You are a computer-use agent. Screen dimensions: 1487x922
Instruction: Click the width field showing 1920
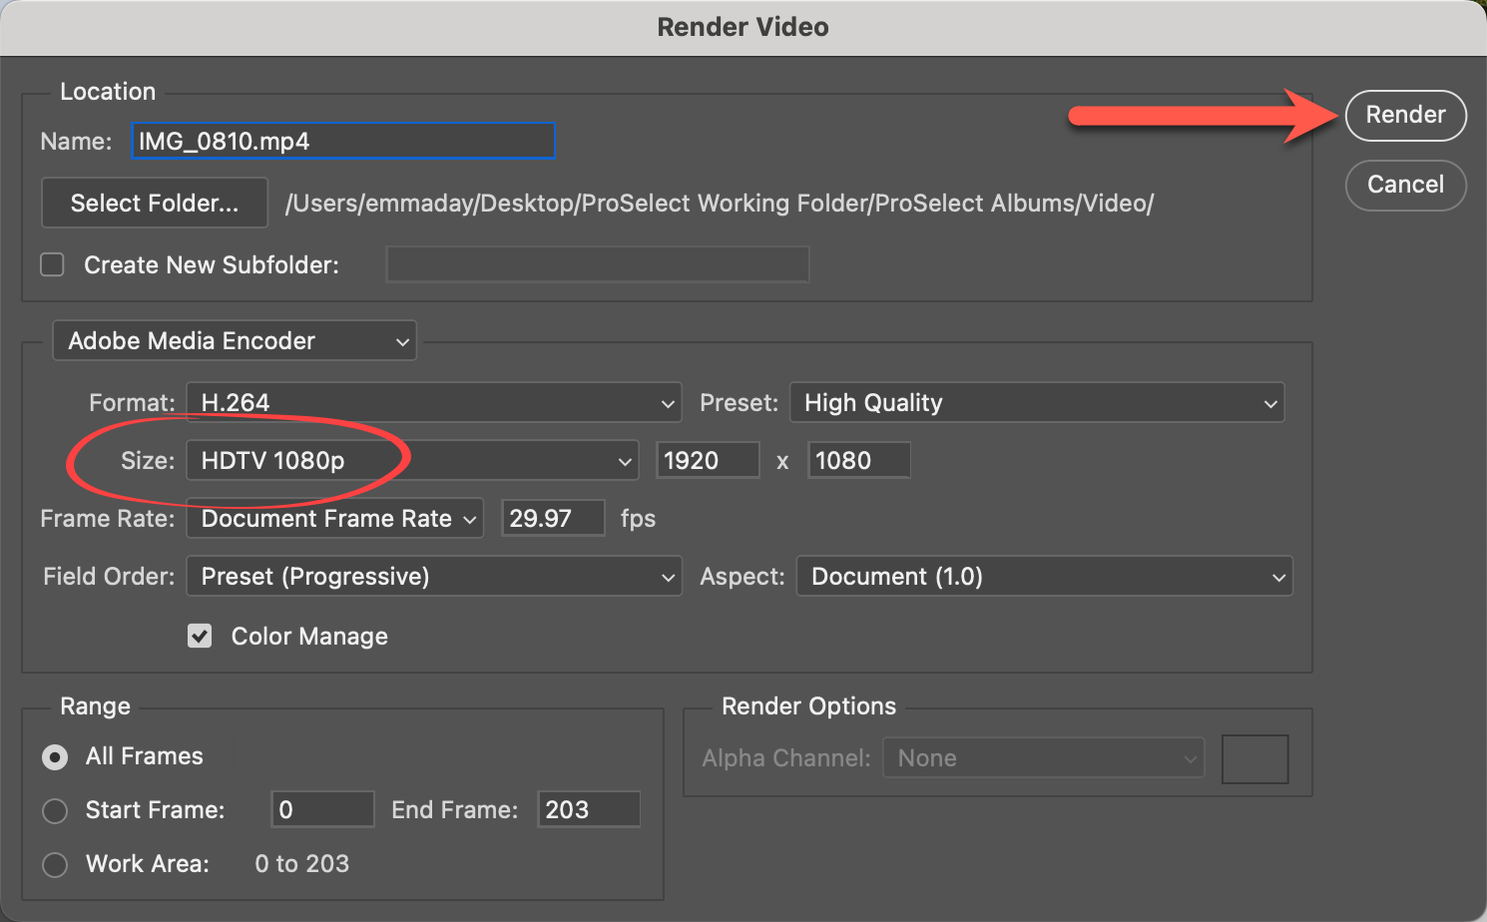click(708, 461)
